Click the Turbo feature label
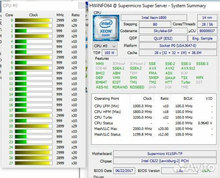 coord(186,82)
